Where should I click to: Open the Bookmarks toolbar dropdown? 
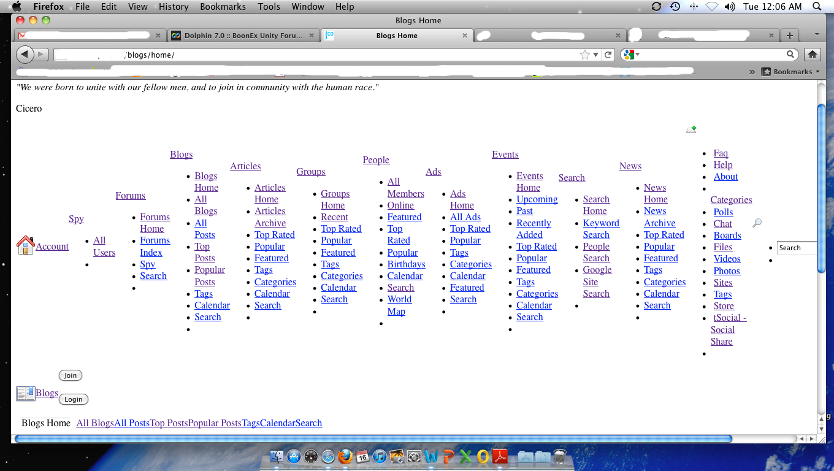click(x=790, y=72)
